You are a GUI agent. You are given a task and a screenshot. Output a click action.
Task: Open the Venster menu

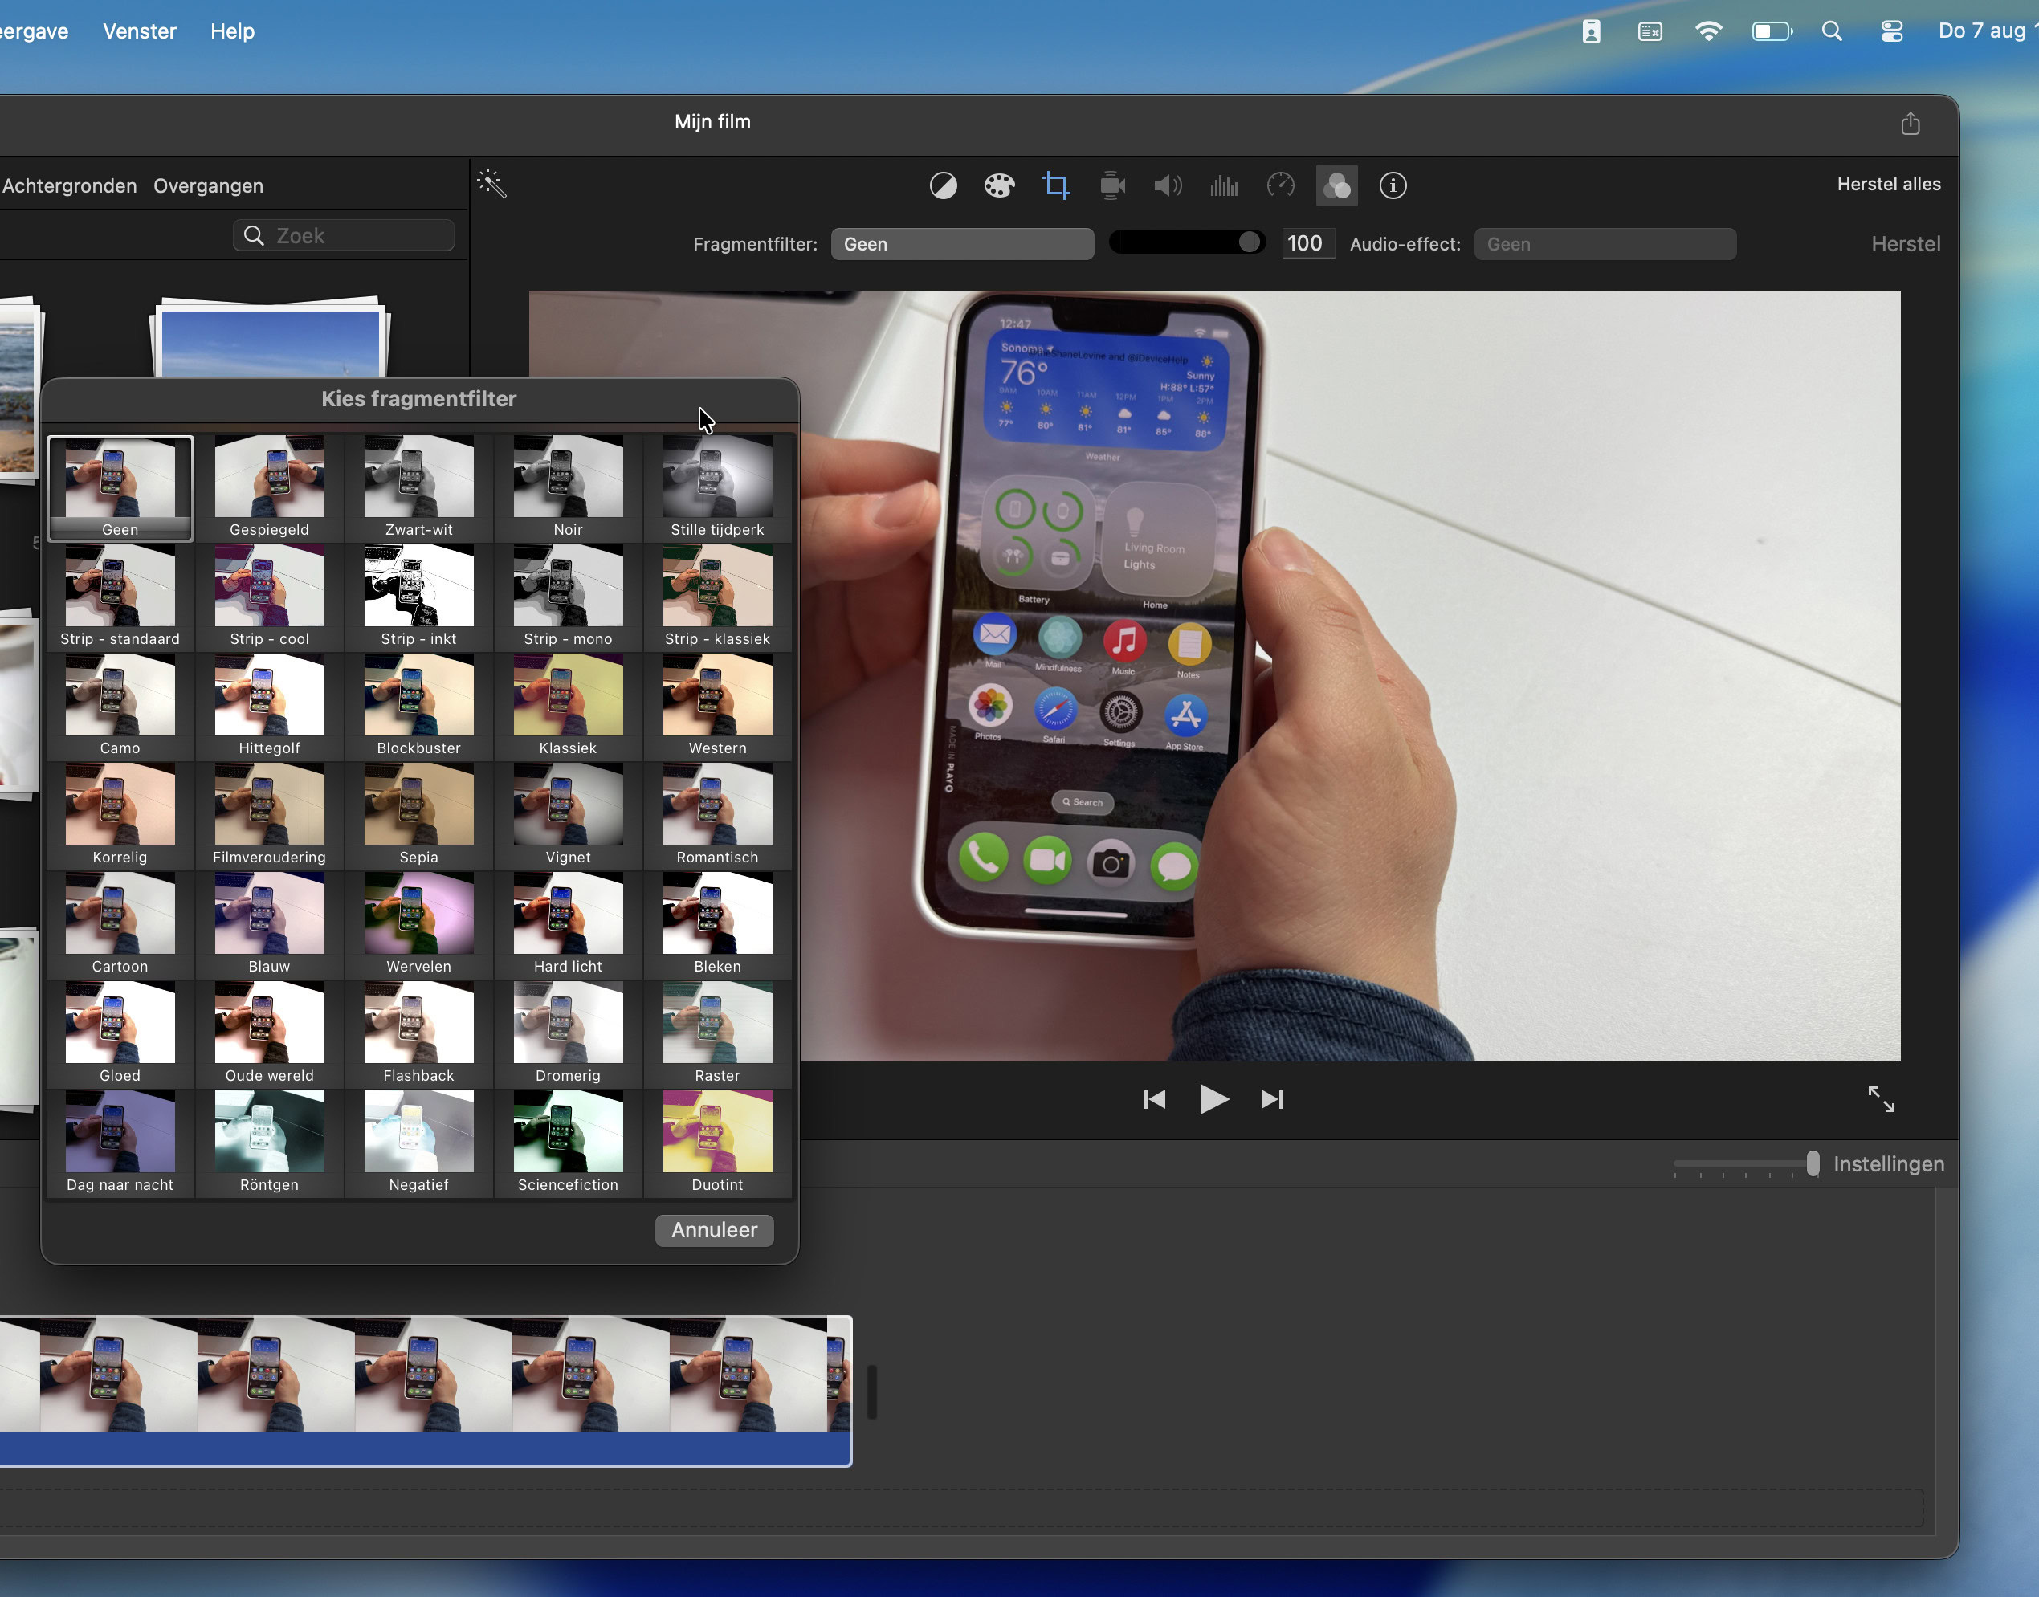coord(140,31)
